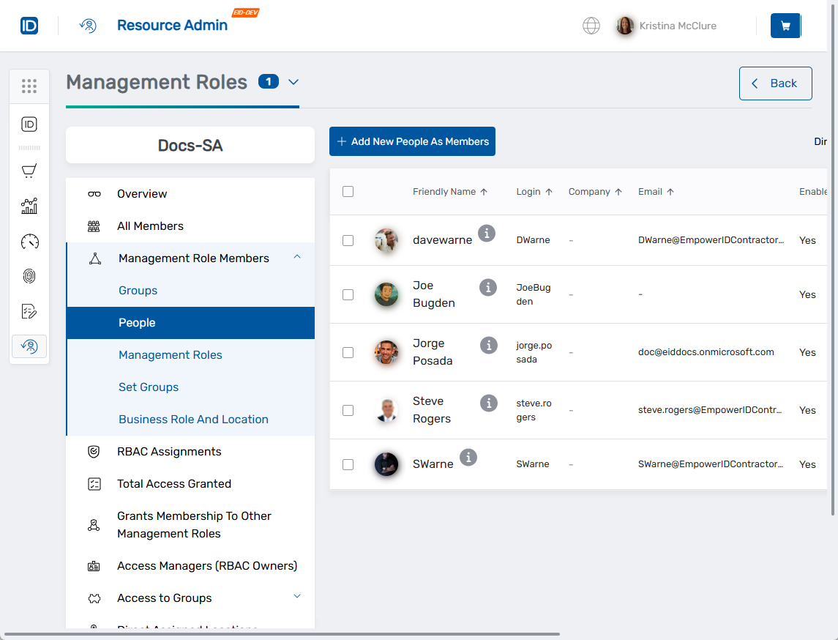Image resolution: width=838 pixels, height=640 pixels.
Task: Switch to the Groups tab
Action: click(138, 290)
